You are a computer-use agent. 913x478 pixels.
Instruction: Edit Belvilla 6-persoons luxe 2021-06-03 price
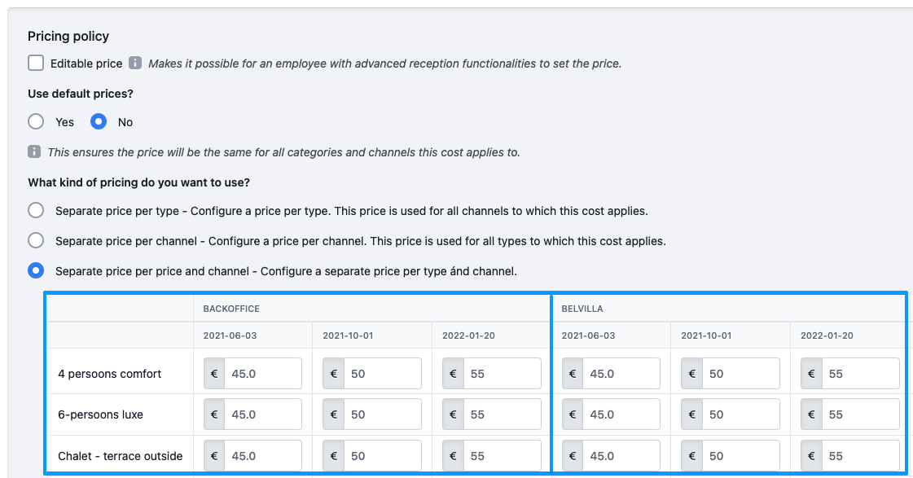[621, 414]
